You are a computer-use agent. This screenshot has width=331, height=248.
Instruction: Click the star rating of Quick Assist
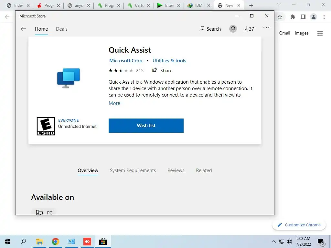[121, 70]
